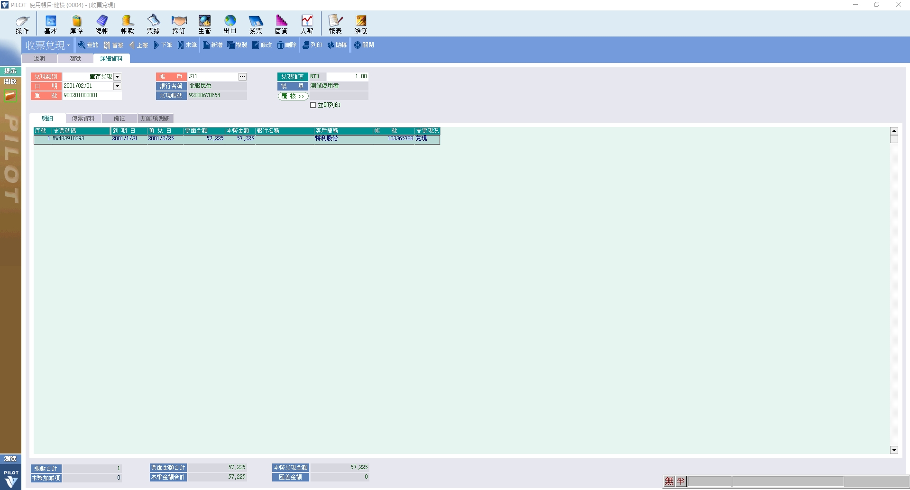This screenshot has height=490, width=910.
Task: Click the 單號 input field
Action: (92, 96)
